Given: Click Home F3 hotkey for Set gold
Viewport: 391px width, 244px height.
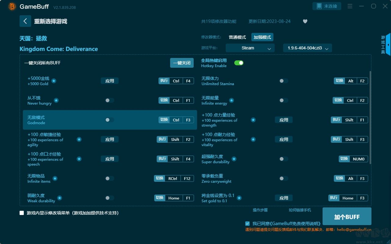Looking at the screenshot, I should (348, 198).
